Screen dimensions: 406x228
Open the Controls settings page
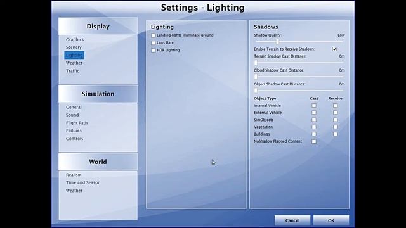(x=75, y=139)
